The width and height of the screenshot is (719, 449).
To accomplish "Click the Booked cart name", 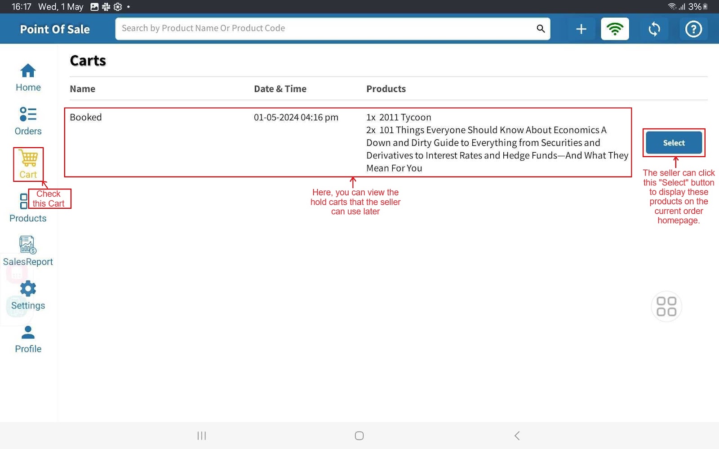I will tap(86, 118).
